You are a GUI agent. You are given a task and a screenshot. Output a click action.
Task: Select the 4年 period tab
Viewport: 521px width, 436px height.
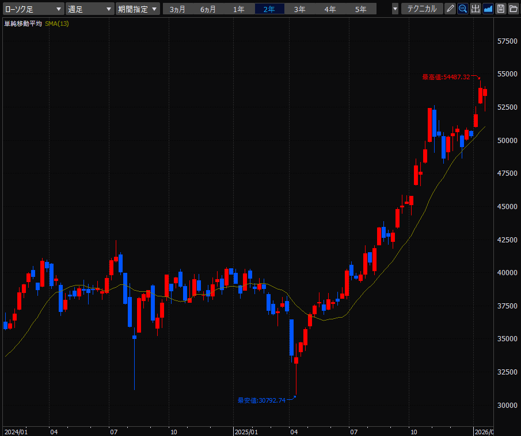click(330, 9)
